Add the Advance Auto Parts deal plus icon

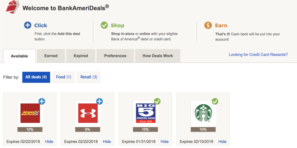pyautogui.click(x=42, y=101)
